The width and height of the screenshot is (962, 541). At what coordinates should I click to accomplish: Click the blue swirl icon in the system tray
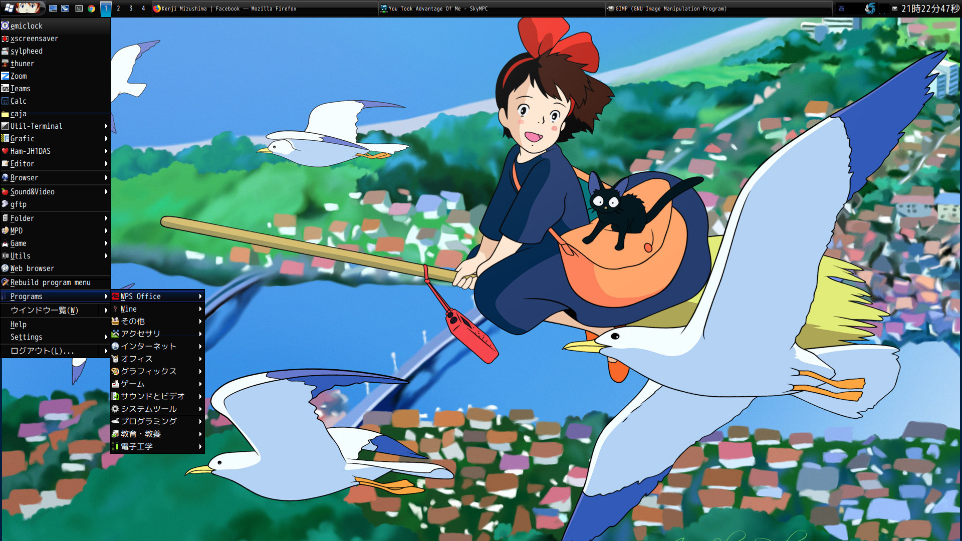pyautogui.click(x=870, y=9)
